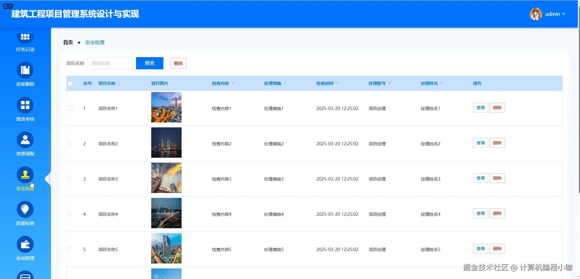Open the 质量检查 lightbulb icon

pos(25,209)
